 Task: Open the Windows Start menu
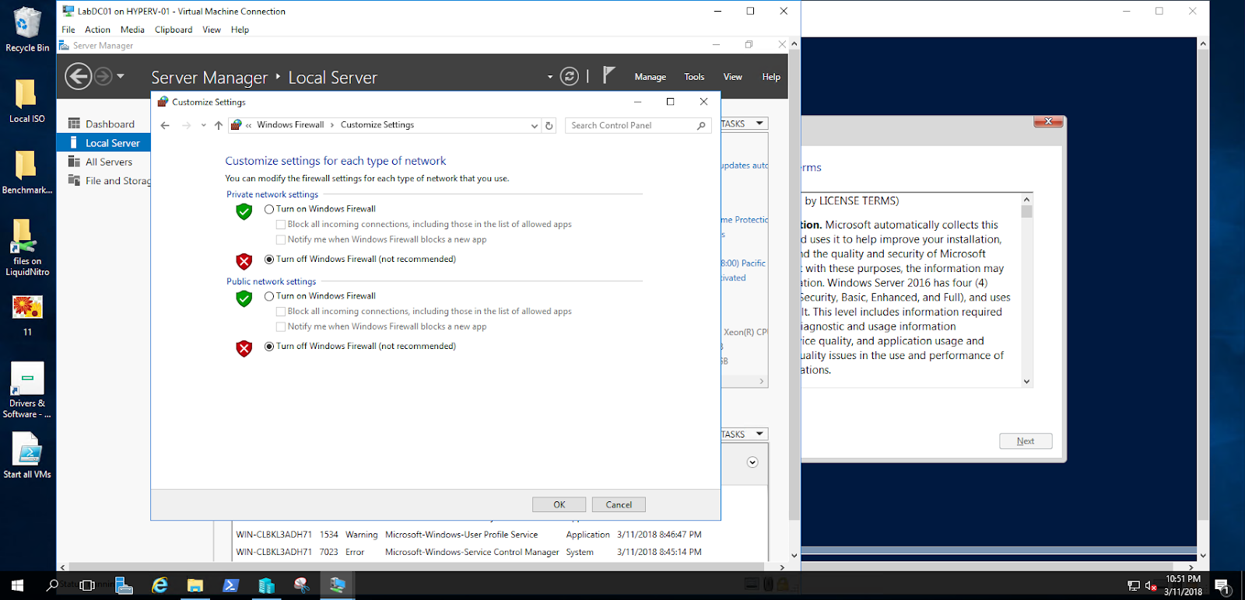click(x=17, y=585)
